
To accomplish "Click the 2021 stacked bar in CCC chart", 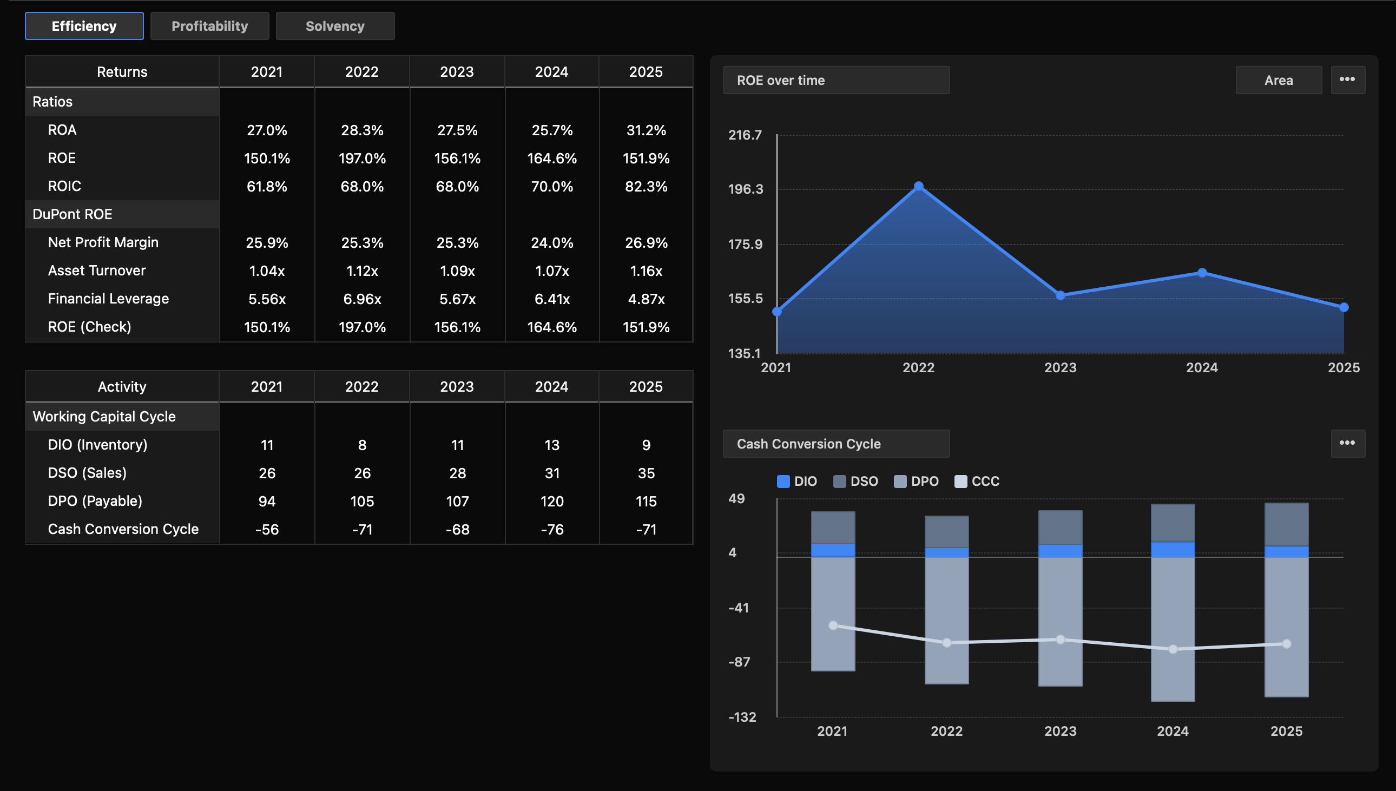I will 833,598.
